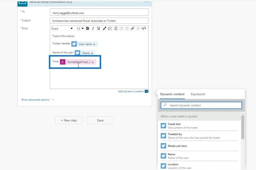Select the User name Twitter token
Image resolution: width=256 pixels, height=170 pixels.
[85, 44]
